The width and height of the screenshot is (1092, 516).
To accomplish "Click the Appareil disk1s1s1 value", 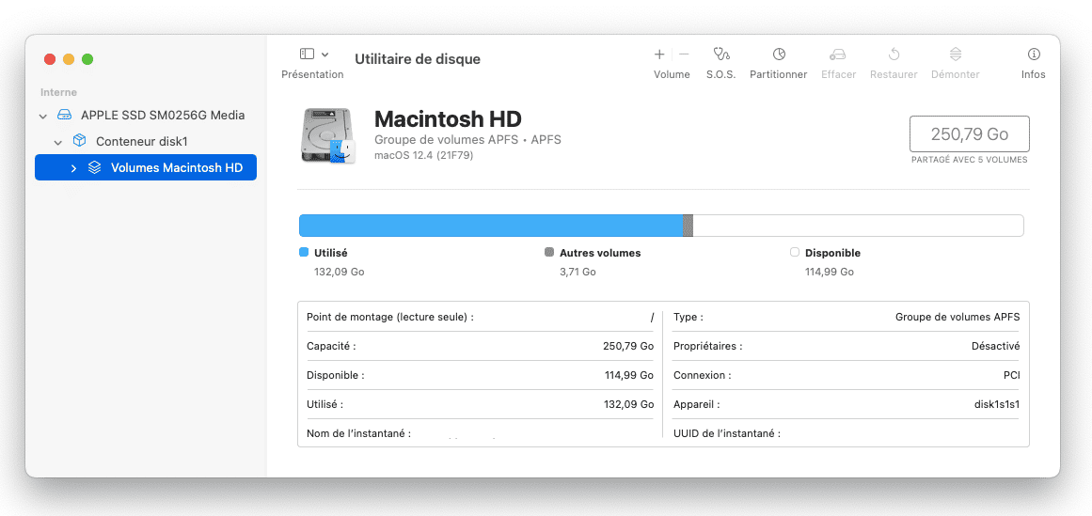I will tap(997, 404).
